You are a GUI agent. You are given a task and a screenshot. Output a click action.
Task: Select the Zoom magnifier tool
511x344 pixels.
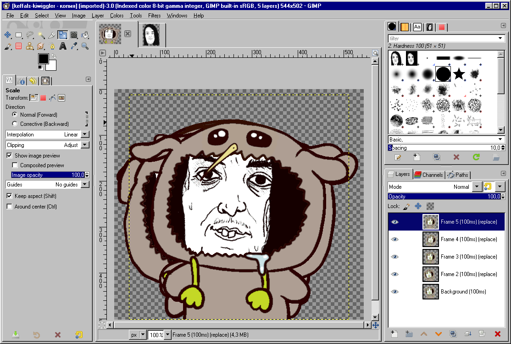[x=85, y=46]
